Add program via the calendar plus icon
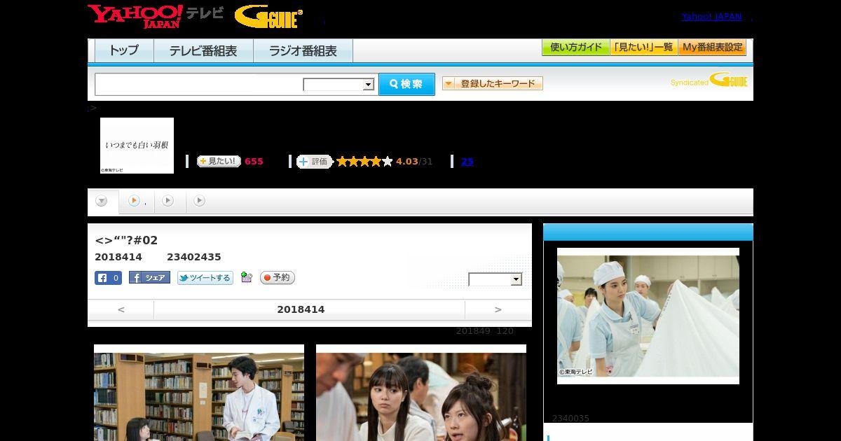The width and height of the screenshot is (841, 441). point(246,277)
